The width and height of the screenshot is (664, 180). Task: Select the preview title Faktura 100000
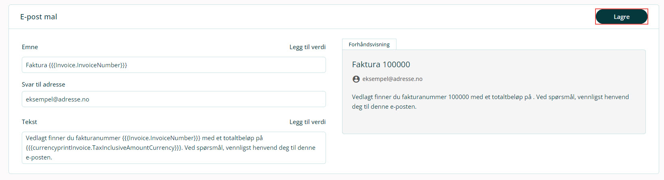[381, 64]
